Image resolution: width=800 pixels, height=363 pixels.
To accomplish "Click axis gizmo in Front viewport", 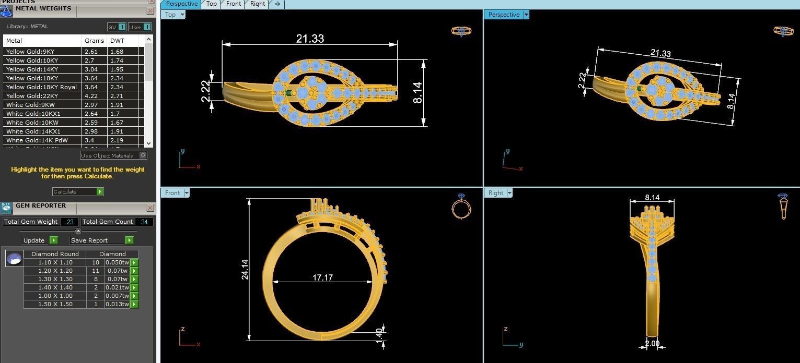I will click(x=189, y=337).
